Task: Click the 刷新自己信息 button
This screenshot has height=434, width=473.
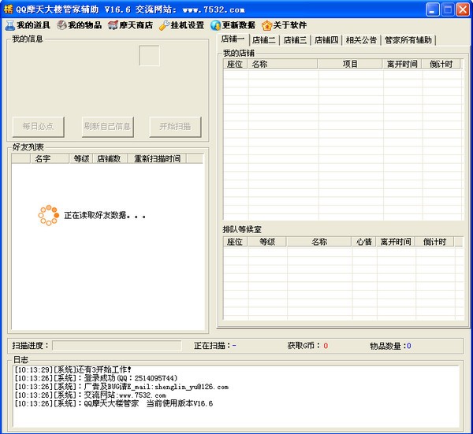Action: pos(108,127)
